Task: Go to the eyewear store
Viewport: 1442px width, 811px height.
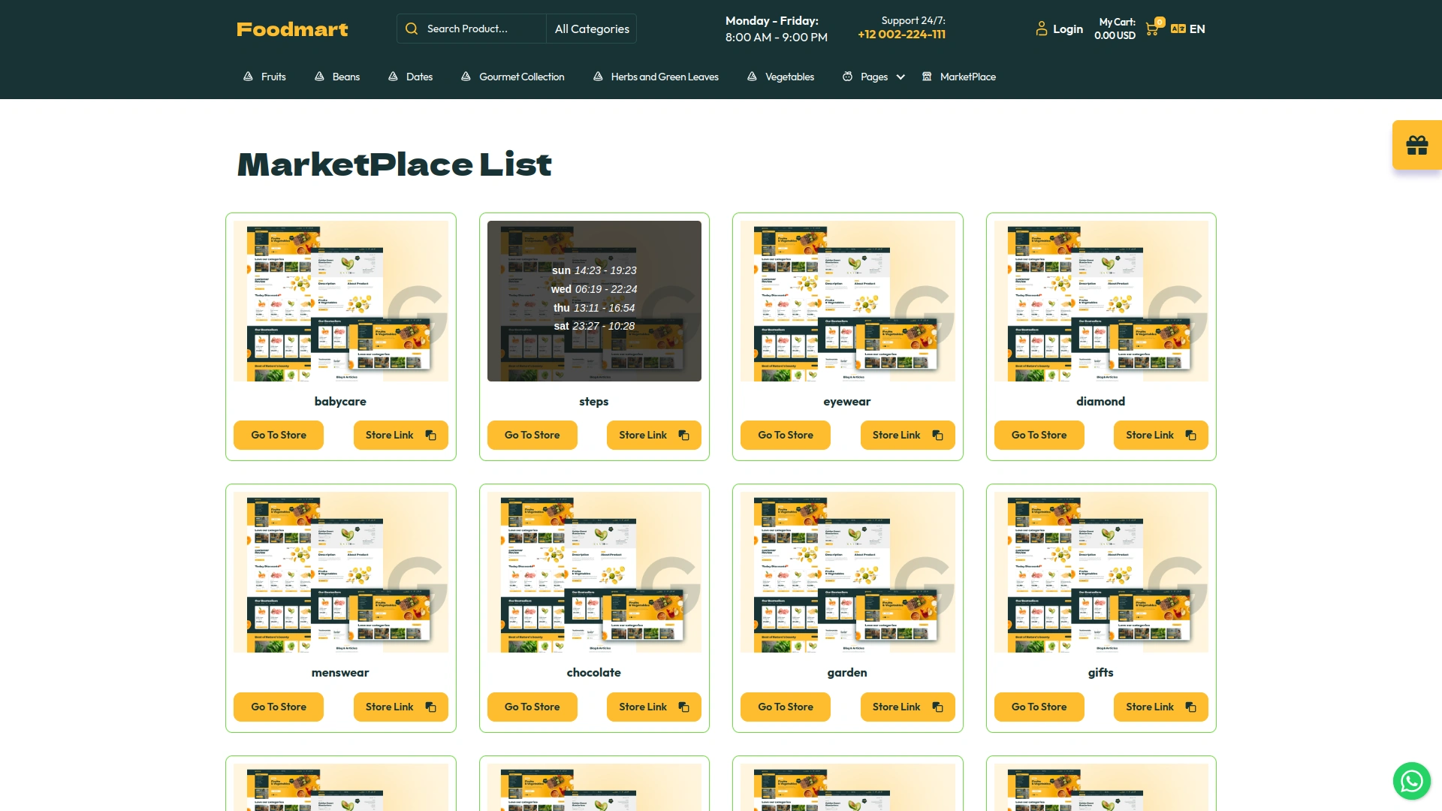Action: (785, 435)
